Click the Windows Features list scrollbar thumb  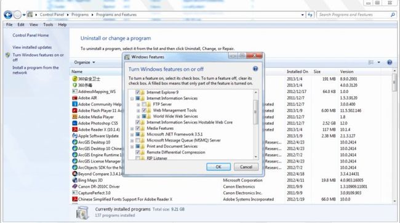pyautogui.click(x=255, y=112)
